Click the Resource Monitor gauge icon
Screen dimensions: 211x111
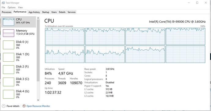click(x=24, y=106)
